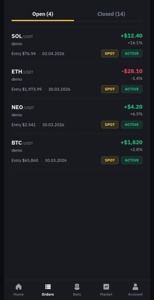Image resolution: width=154 pixels, height=300 pixels.
Task: Click the SPOT badge on NEO order
Action: pos(110,125)
